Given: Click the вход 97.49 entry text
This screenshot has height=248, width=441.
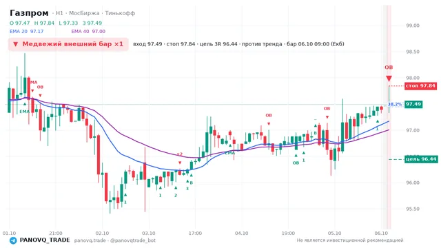Looking at the screenshot, I should coord(147,44).
